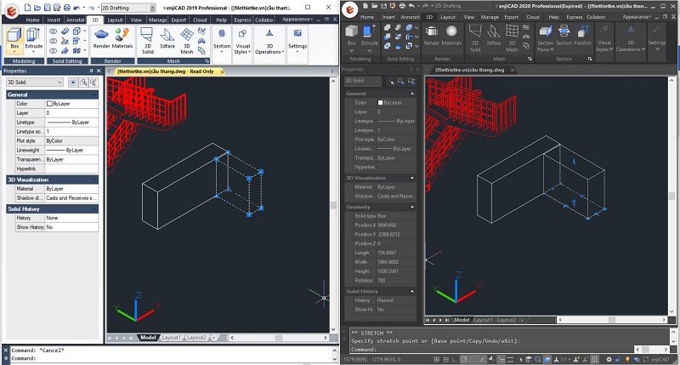The width and height of the screenshot is (680, 365).
Task: Click Section Plane icon in enjiCAD 2020
Action: [545, 31]
